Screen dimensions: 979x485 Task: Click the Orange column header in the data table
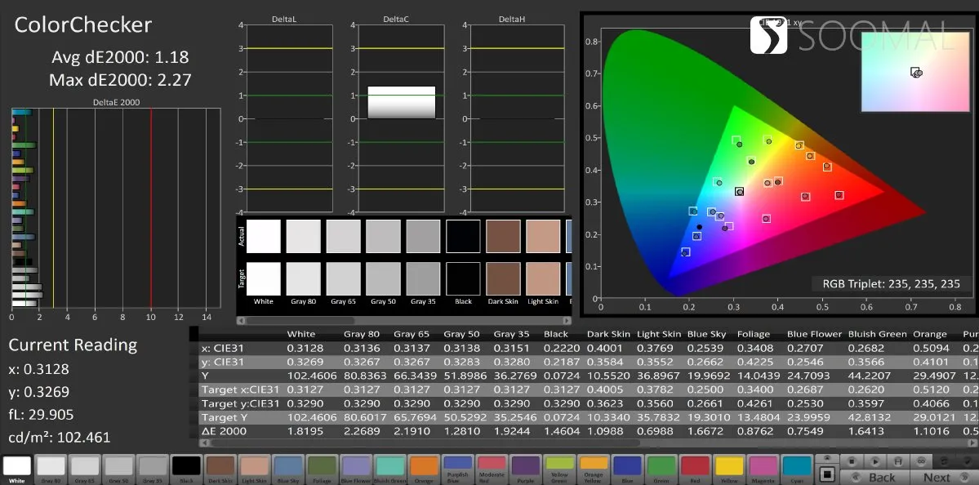tap(930, 334)
